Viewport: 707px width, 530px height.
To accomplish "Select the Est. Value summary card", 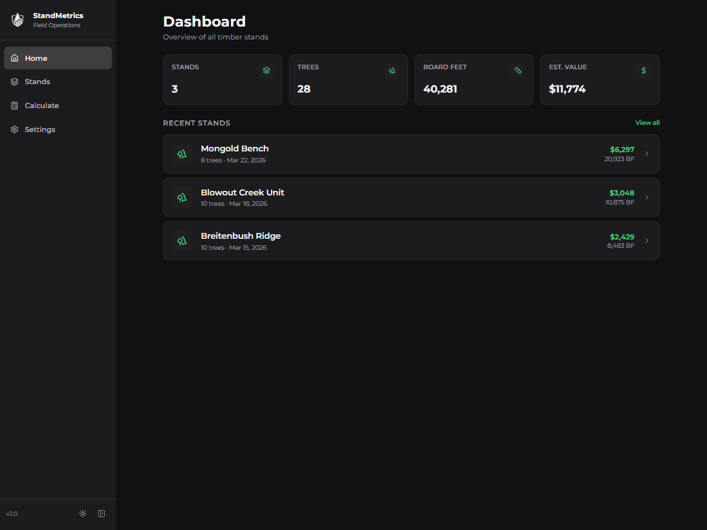I will point(600,80).
